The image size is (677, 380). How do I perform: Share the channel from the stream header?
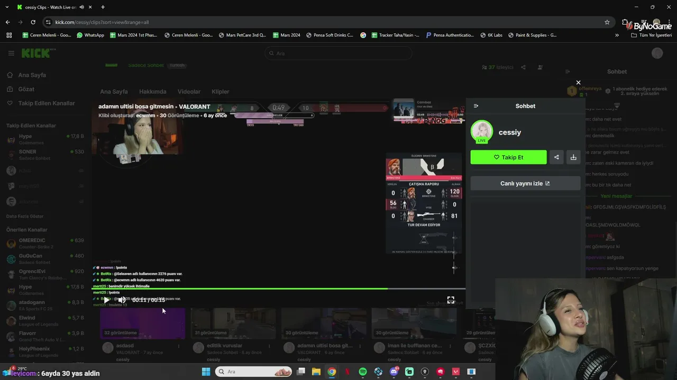pyautogui.click(x=523, y=68)
